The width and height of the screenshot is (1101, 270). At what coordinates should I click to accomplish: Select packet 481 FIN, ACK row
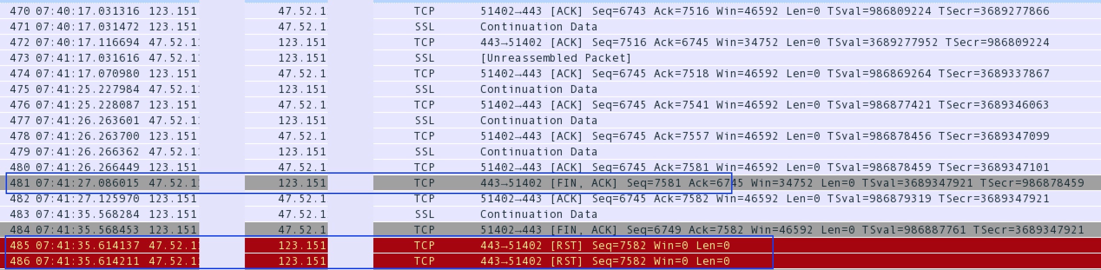click(550, 183)
